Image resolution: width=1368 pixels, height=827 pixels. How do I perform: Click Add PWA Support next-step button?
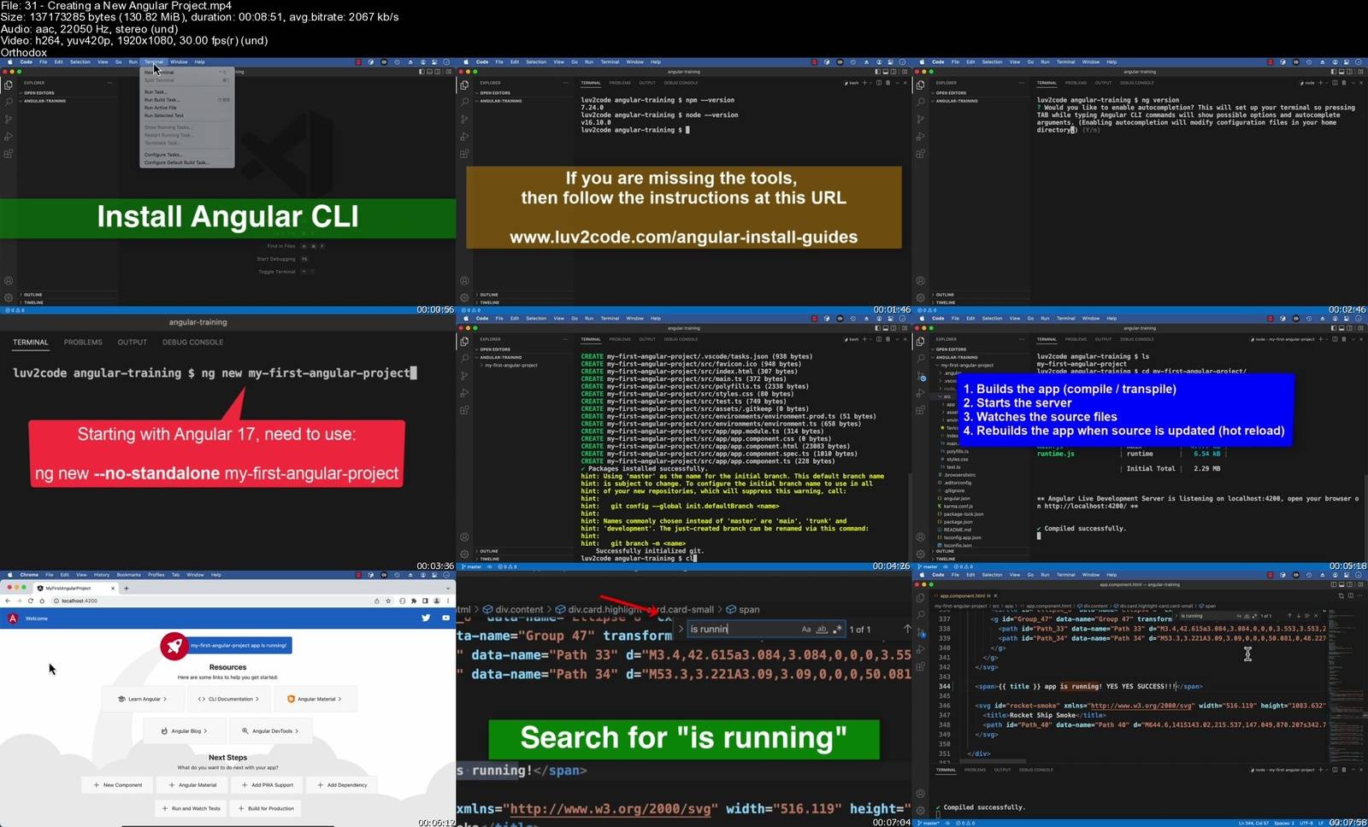pyautogui.click(x=268, y=785)
